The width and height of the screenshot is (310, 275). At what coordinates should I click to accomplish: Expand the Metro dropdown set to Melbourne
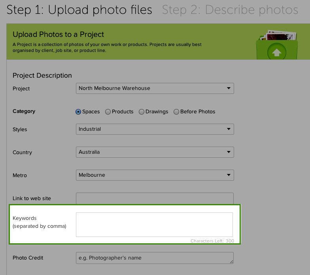point(155,175)
